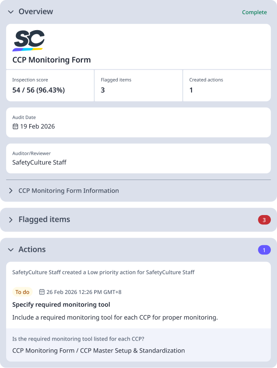Select the Flagged items summary tile
This screenshot has width=277, height=368.
click(138, 86)
